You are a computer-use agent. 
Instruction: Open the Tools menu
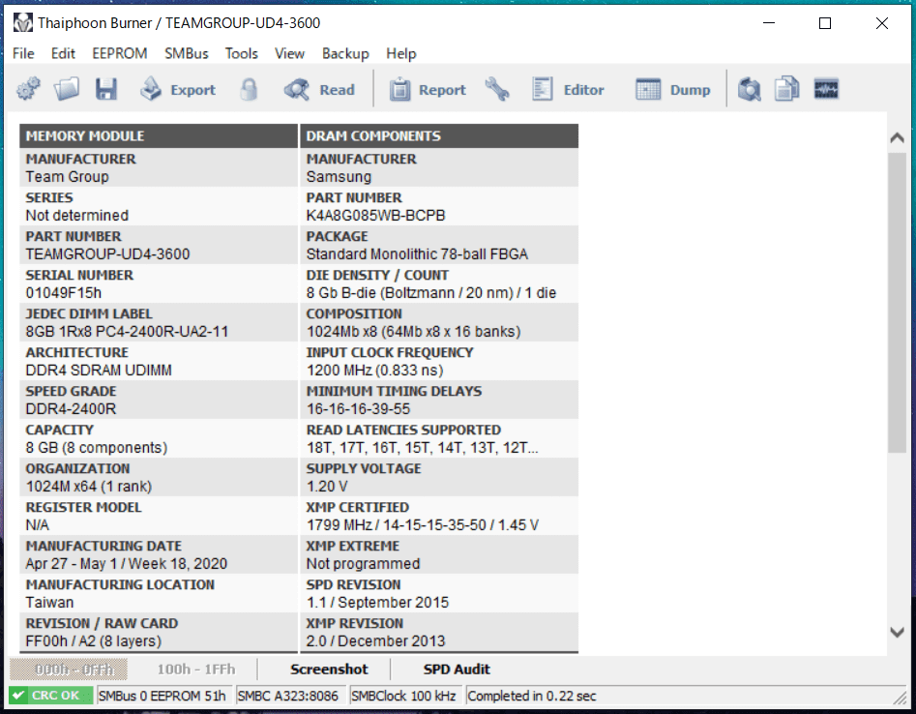[x=242, y=54]
